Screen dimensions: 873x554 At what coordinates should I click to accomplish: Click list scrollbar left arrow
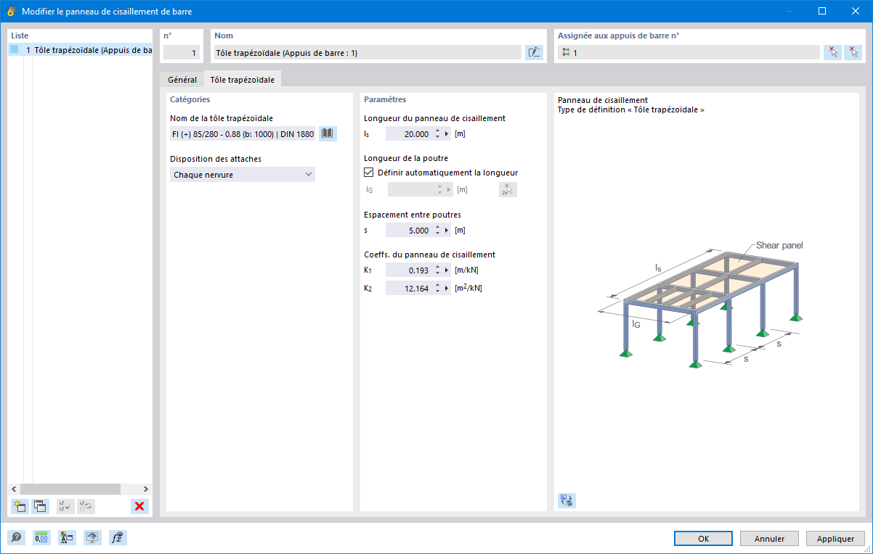click(14, 489)
